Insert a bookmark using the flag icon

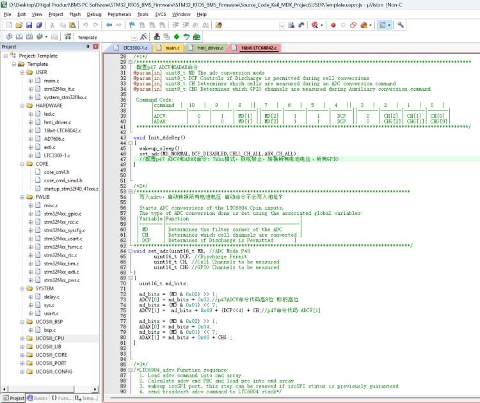coord(132,25)
